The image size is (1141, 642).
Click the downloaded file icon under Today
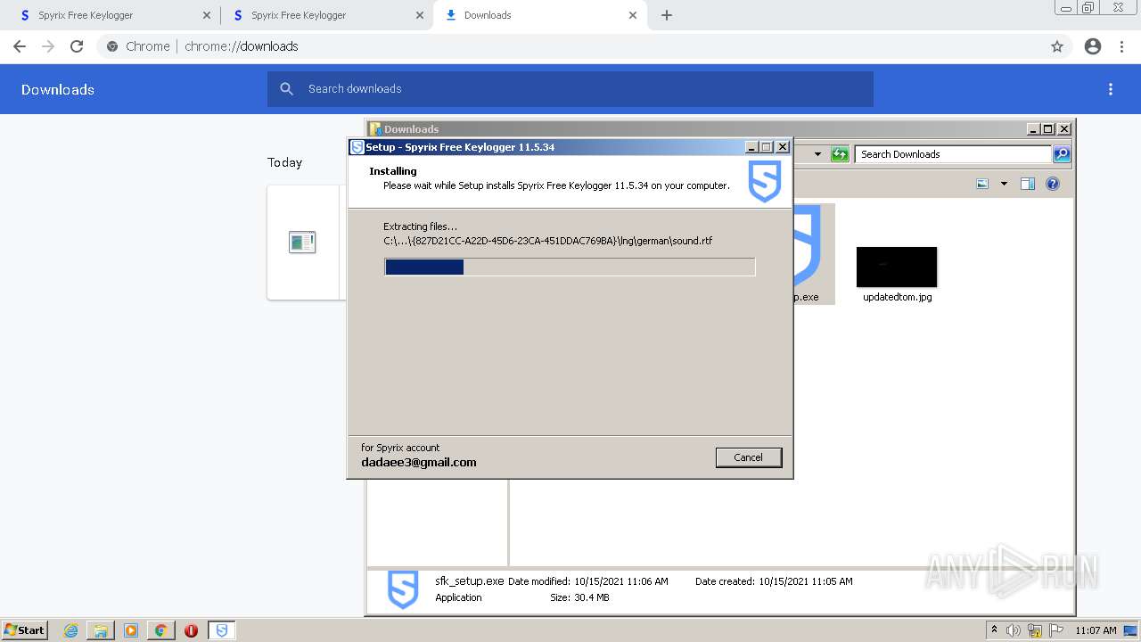pyautogui.click(x=302, y=242)
